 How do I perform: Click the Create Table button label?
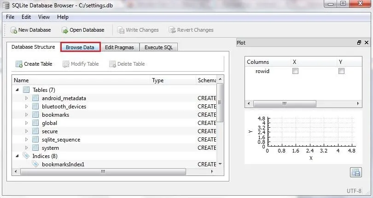click(38, 64)
